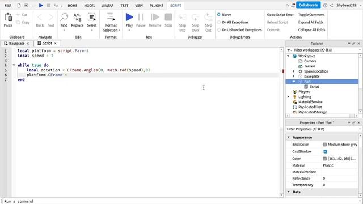Open the Help question mark icon
Viewport: 363px width, 204px height.
[x=325, y=5]
